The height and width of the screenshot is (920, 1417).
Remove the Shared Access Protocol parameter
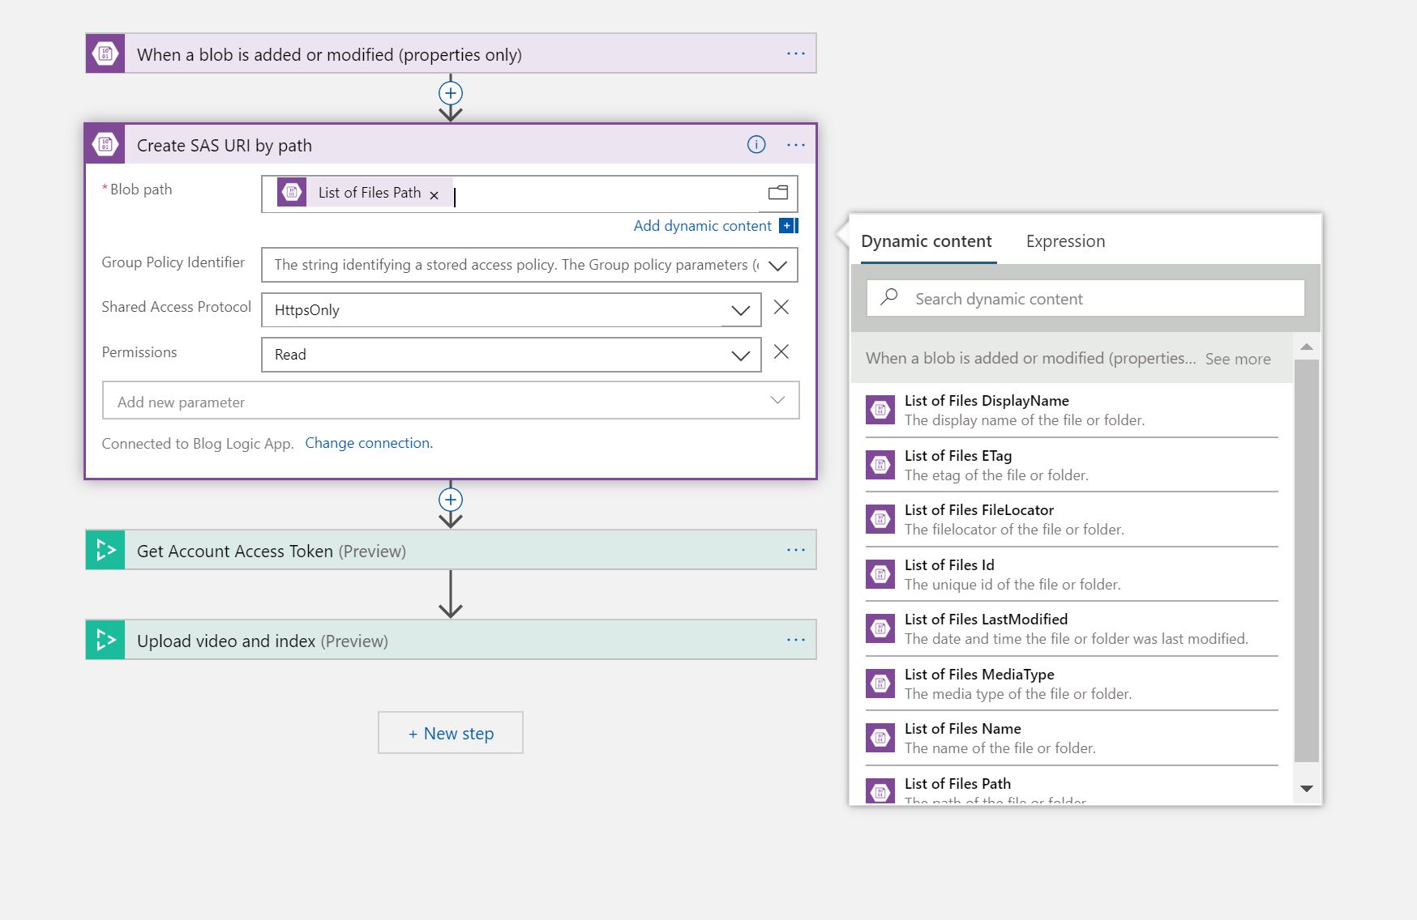pyautogui.click(x=781, y=307)
